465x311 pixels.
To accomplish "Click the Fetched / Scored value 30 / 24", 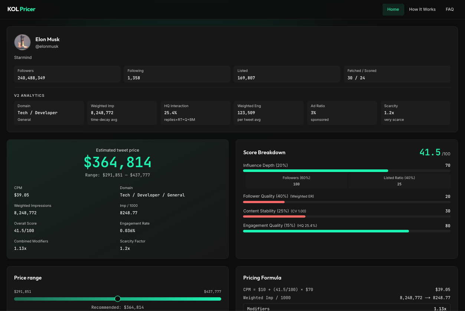I will pos(356,78).
